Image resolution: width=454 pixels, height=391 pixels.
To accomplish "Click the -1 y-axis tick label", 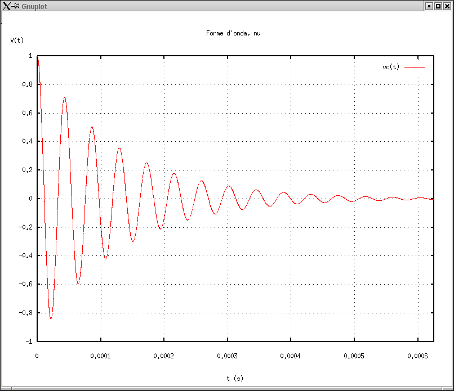I will point(28,341).
